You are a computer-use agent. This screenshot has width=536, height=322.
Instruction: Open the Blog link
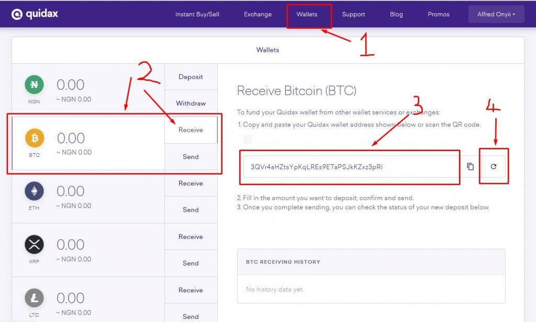[x=396, y=14]
